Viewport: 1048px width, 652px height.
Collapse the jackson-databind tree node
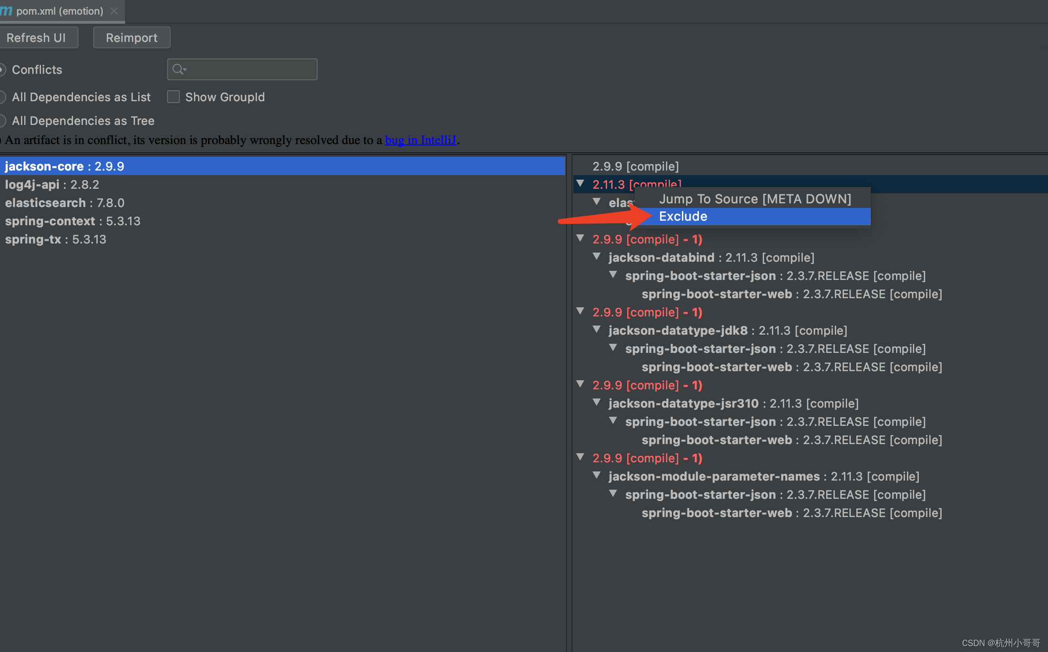tap(597, 257)
